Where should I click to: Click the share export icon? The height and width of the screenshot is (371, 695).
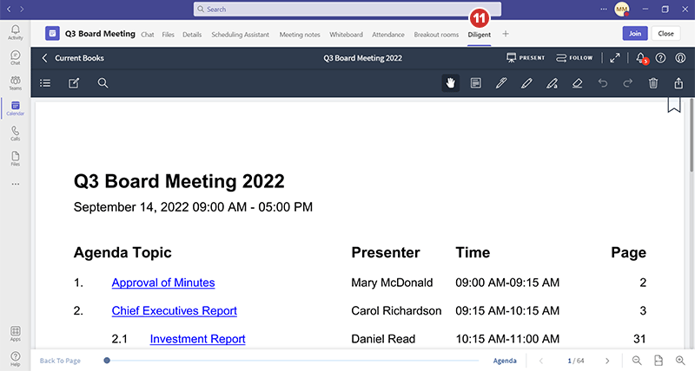pos(678,83)
